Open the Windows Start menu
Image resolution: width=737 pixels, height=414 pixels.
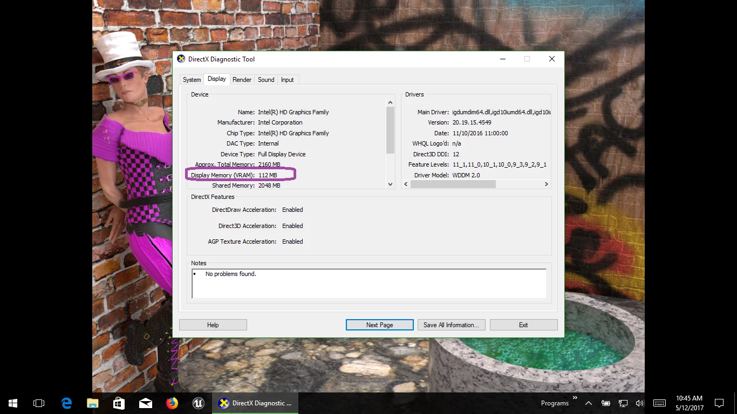pyautogui.click(x=13, y=403)
